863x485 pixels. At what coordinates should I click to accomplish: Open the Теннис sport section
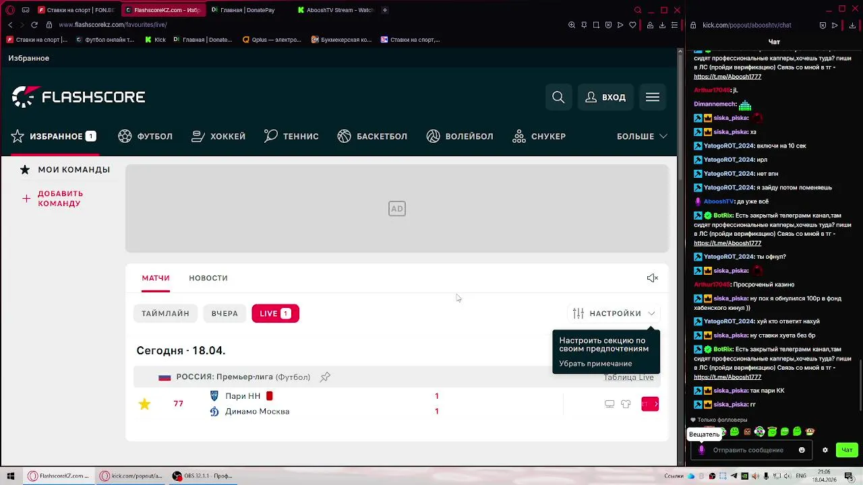pos(291,136)
